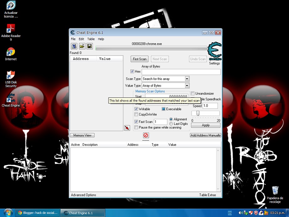
Task: Open Settings via the Cheat Engine logo
Action: (215, 52)
